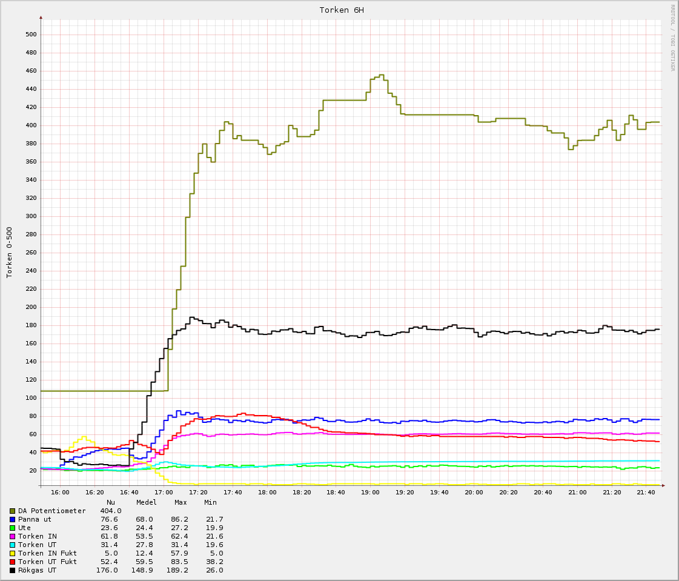This screenshot has width=679, height=581.
Task: Click the RRDTOOL / TOBI OETIKER watermark
Action: point(672,38)
